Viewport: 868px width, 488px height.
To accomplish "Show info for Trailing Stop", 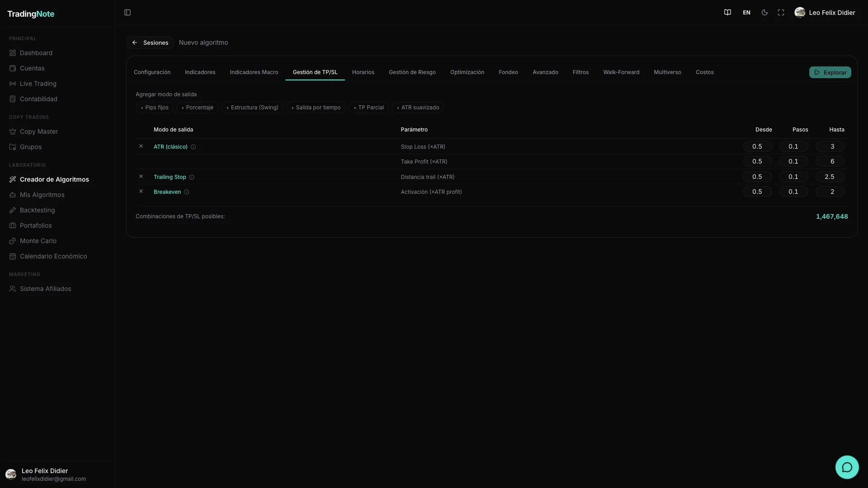I will click(x=192, y=177).
